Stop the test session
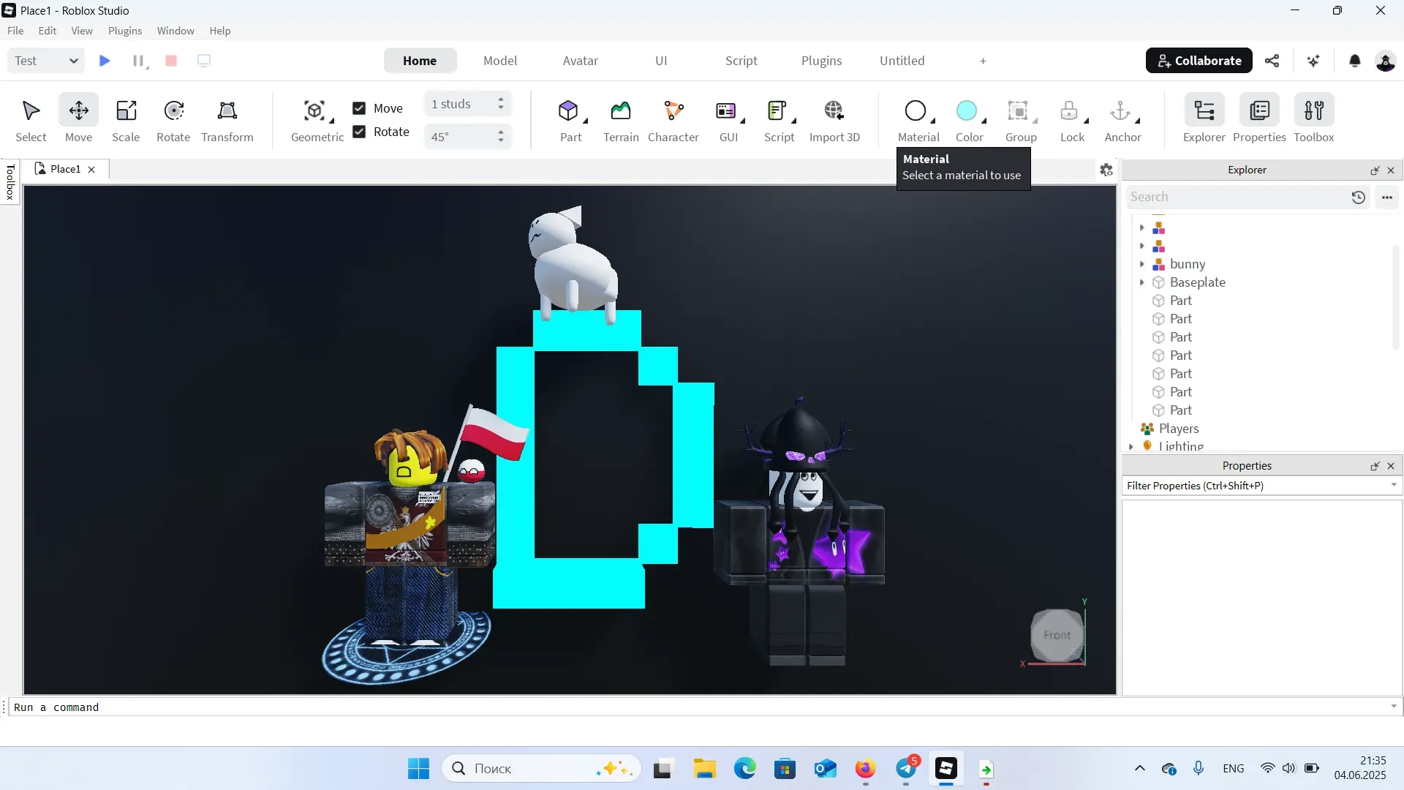 171,61
